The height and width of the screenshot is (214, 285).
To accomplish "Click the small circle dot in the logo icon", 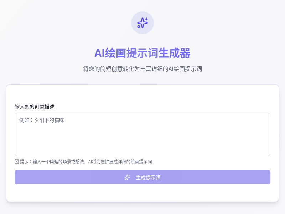I will [139, 26].
